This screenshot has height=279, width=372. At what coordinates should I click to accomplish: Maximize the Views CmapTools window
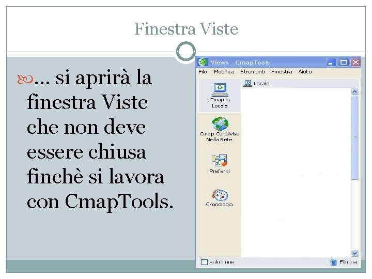(x=343, y=63)
